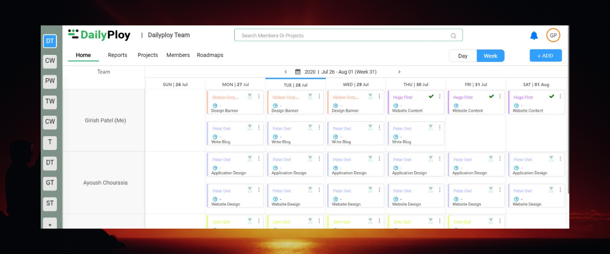Toggle the green checkmark on Friday's Website Content card

coord(492,97)
